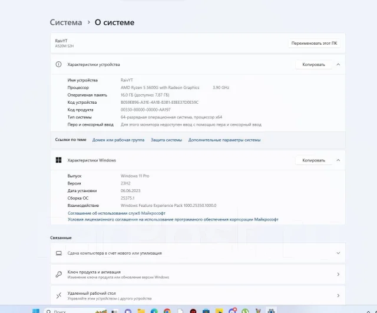
Task: Click the remote desktop icon
Action: 59,295
